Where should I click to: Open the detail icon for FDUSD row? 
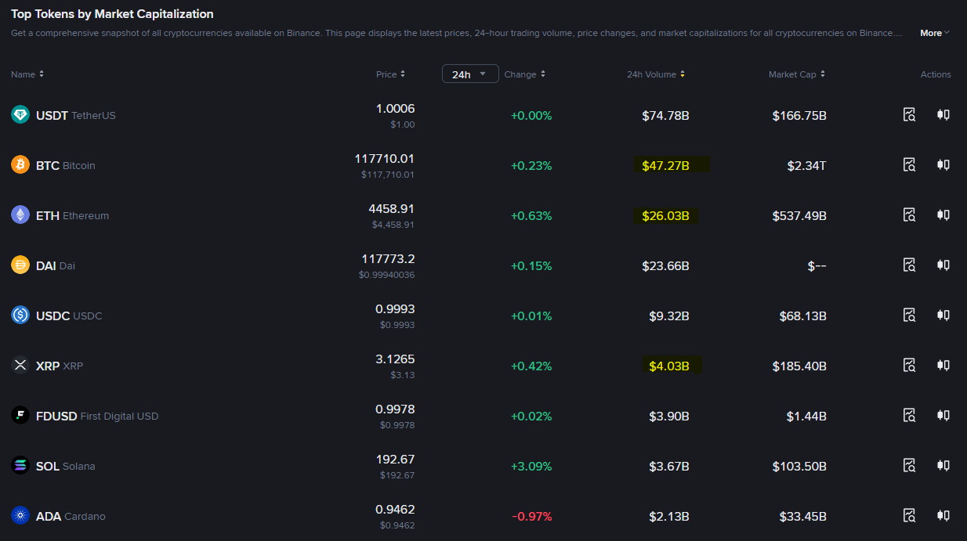(909, 416)
